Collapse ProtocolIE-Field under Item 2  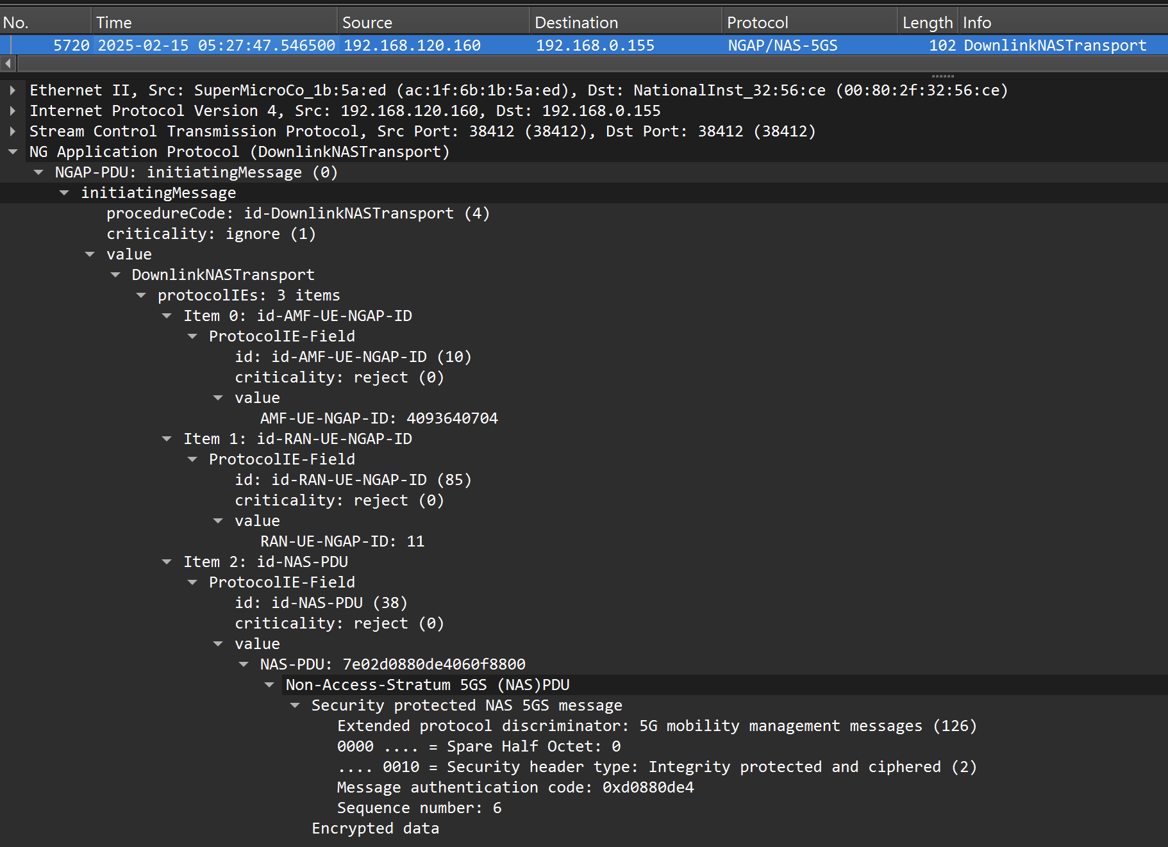coord(192,582)
